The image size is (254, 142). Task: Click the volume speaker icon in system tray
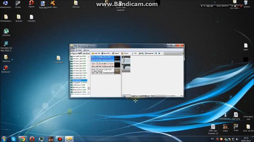click(x=237, y=139)
